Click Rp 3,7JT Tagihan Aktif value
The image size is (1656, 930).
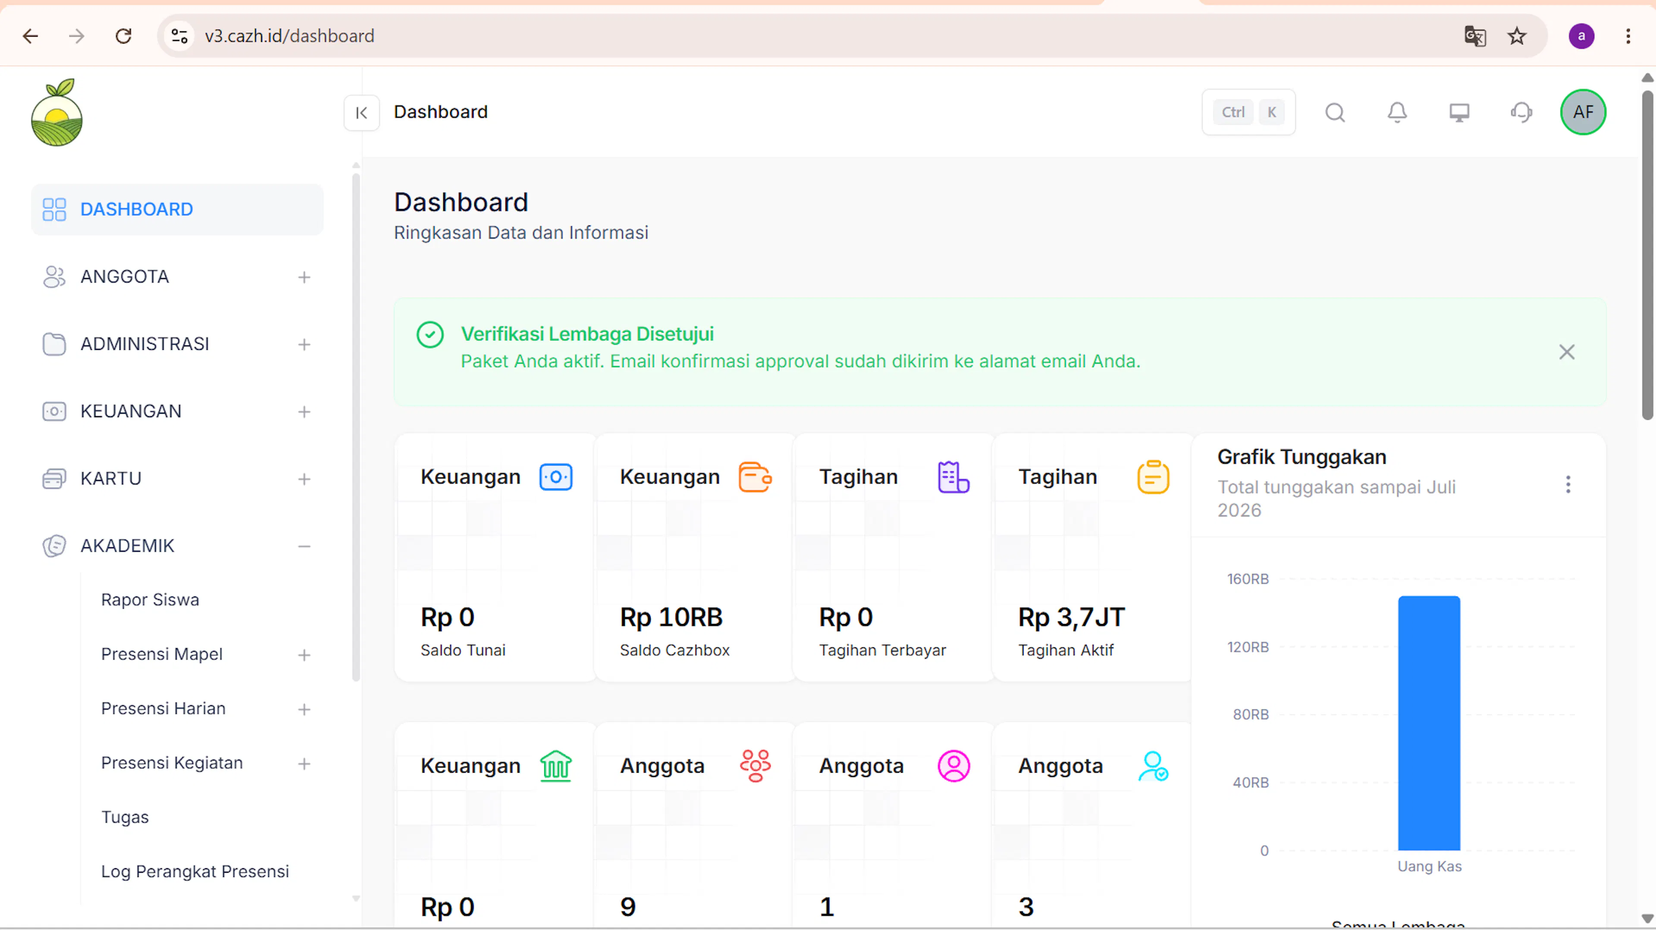tap(1071, 617)
